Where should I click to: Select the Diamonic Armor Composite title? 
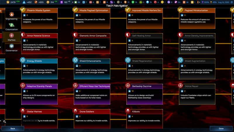click(x=93, y=35)
